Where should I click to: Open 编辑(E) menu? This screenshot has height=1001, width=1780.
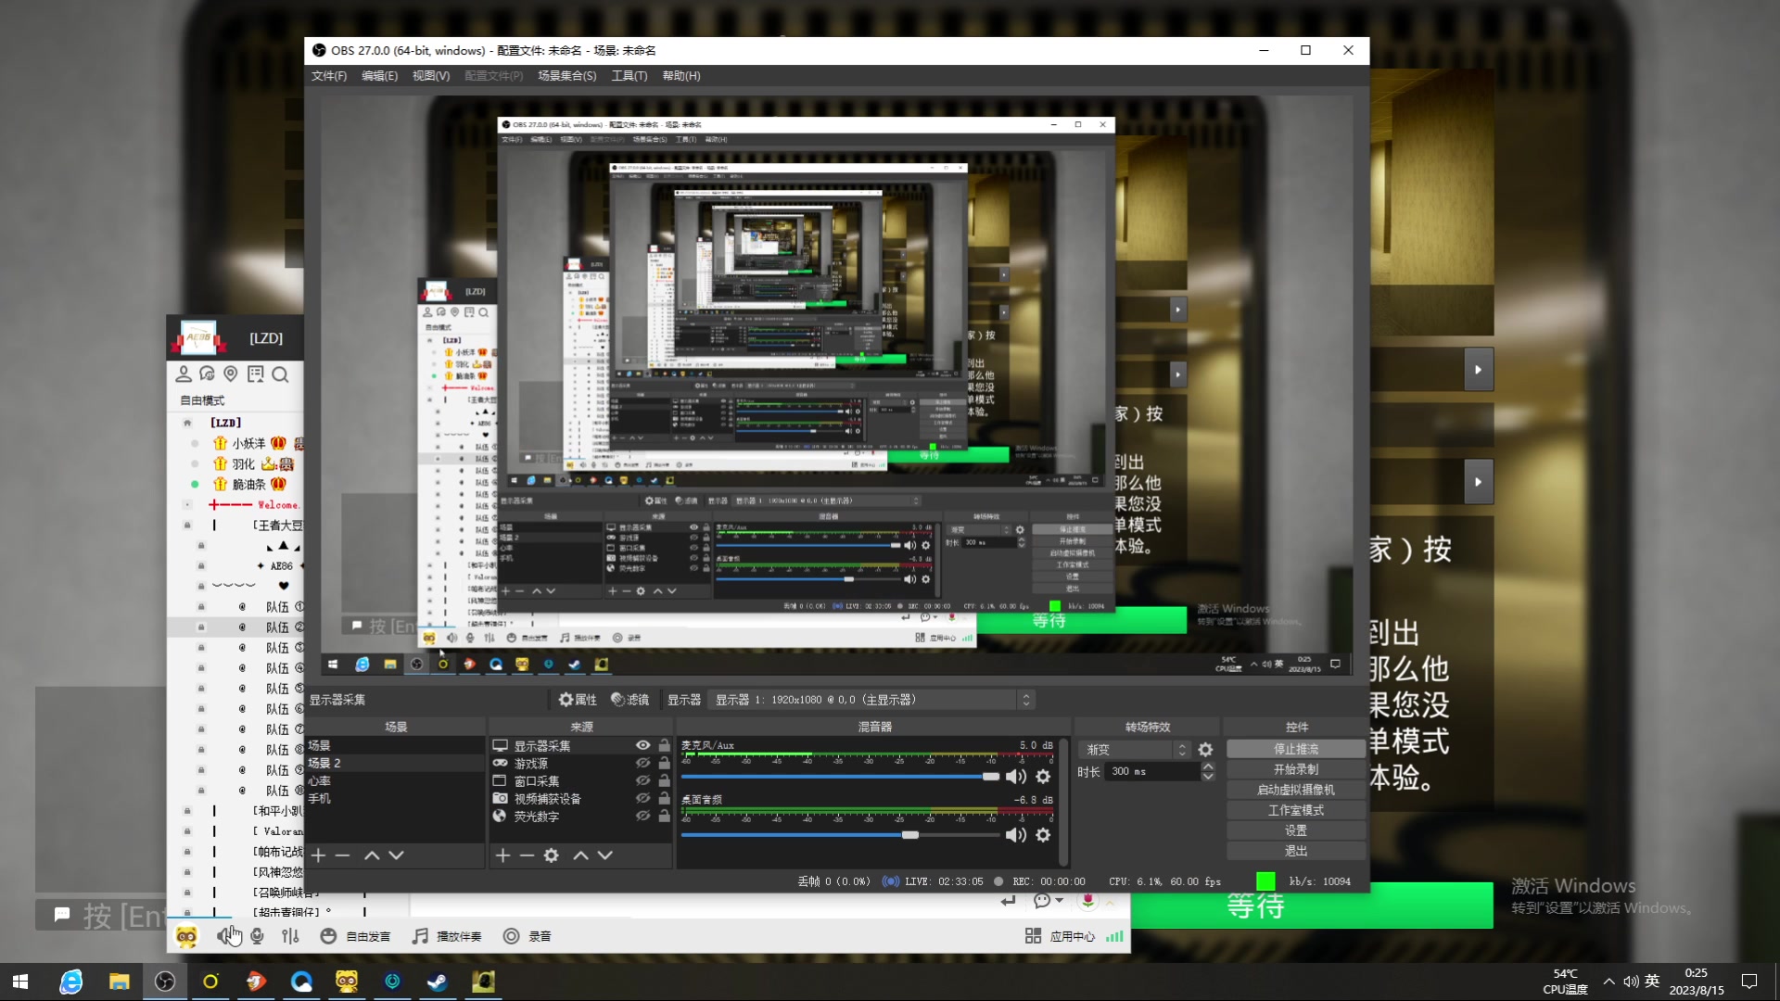(x=379, y=76)
